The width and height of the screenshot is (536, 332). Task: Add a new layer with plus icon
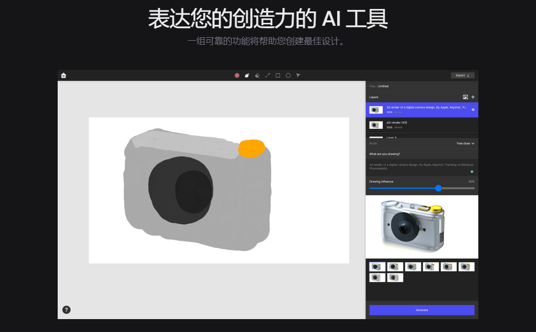click(x=473, y=97)
